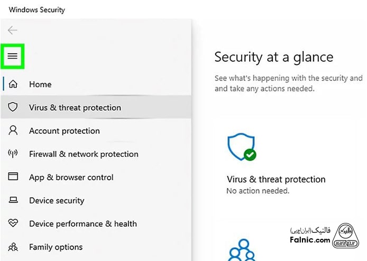Open Firewall & network protection section
This screenshot has width=367, height=261.
[x=84, y=154]
